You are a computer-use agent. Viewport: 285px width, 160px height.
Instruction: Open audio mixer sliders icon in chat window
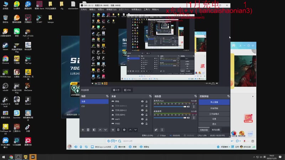pos(86,147)
